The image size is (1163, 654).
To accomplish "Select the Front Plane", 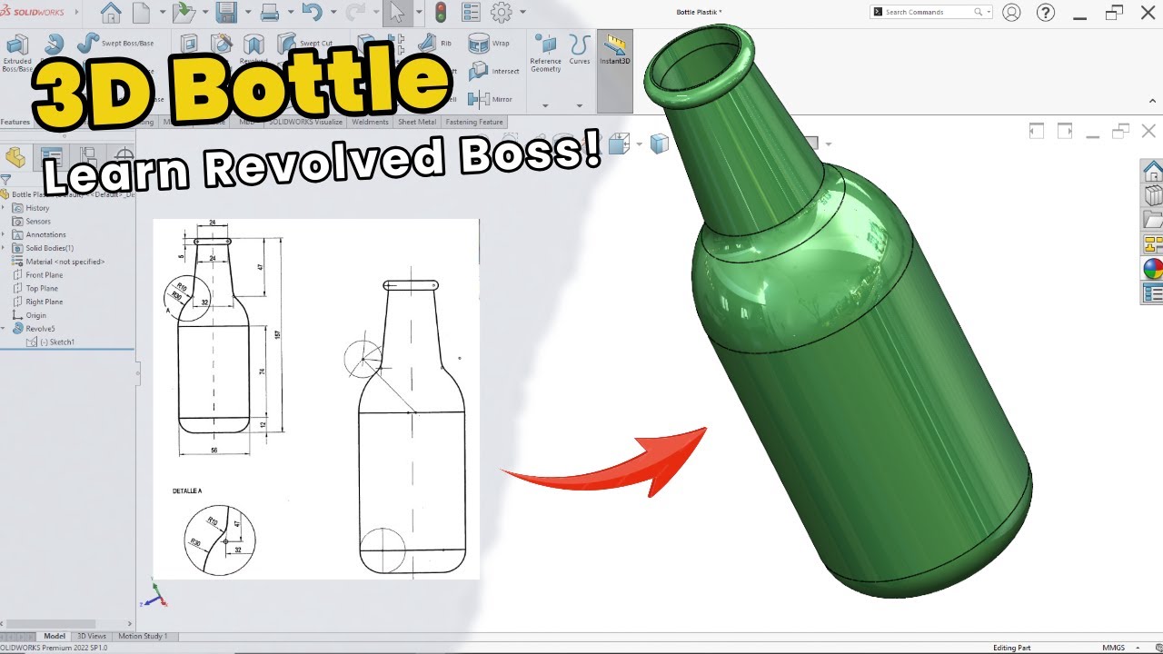I will tap(38, 275).
